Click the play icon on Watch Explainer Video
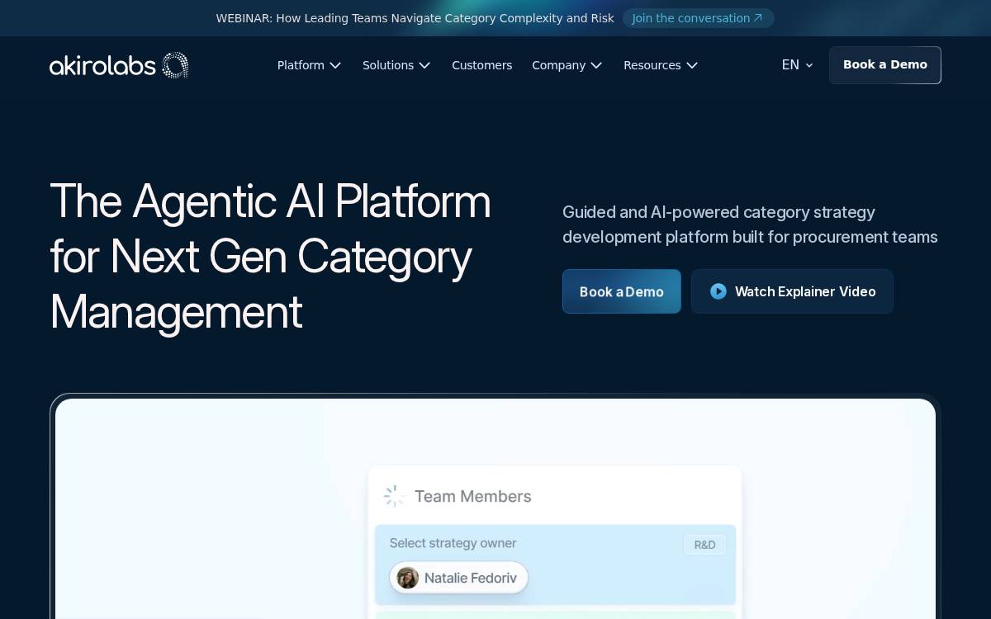Image resolution: width=991 pixels, height=619 pixels. [x=718, y=291]
